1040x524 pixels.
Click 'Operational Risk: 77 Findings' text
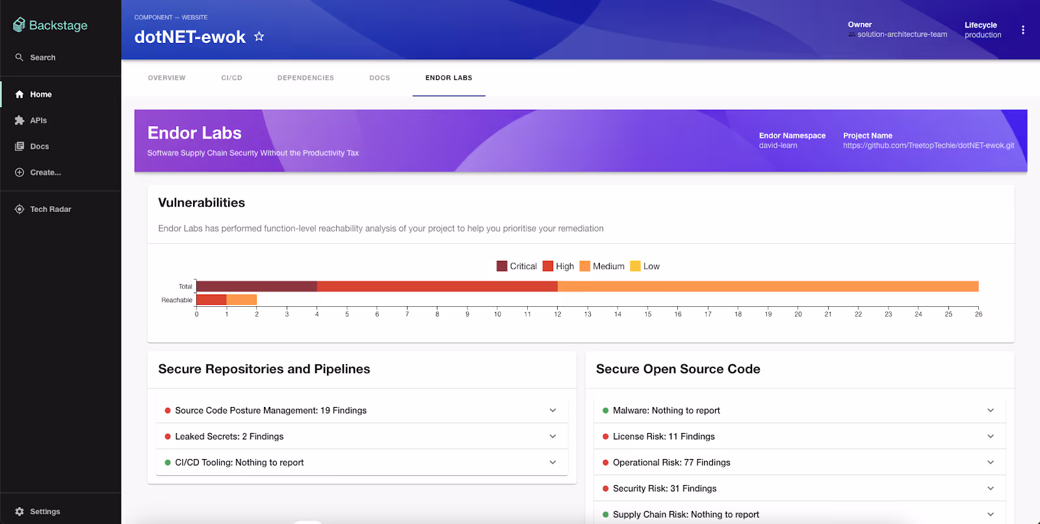pyautogui.click(x=671, y=462)
